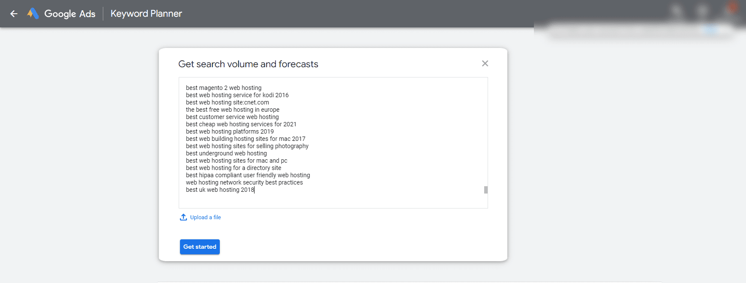Place cursor on 'best magento 2 web hosting' line
Image resolution: width=746 pixels, height=283 pixels.
tap(224, 88)
